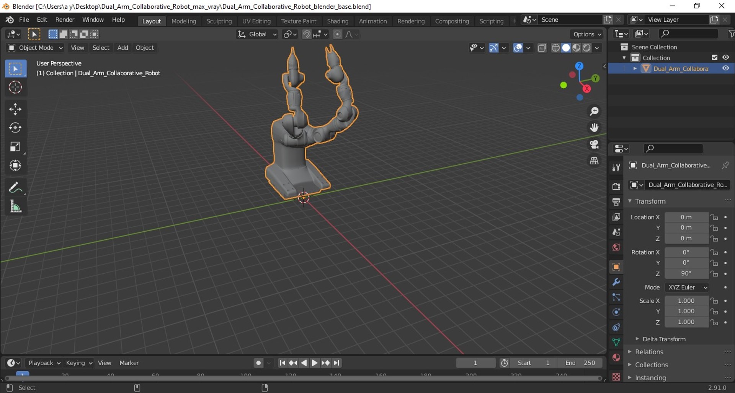Select the Rotate tool

pyautogui.click(x=15, y=128)
